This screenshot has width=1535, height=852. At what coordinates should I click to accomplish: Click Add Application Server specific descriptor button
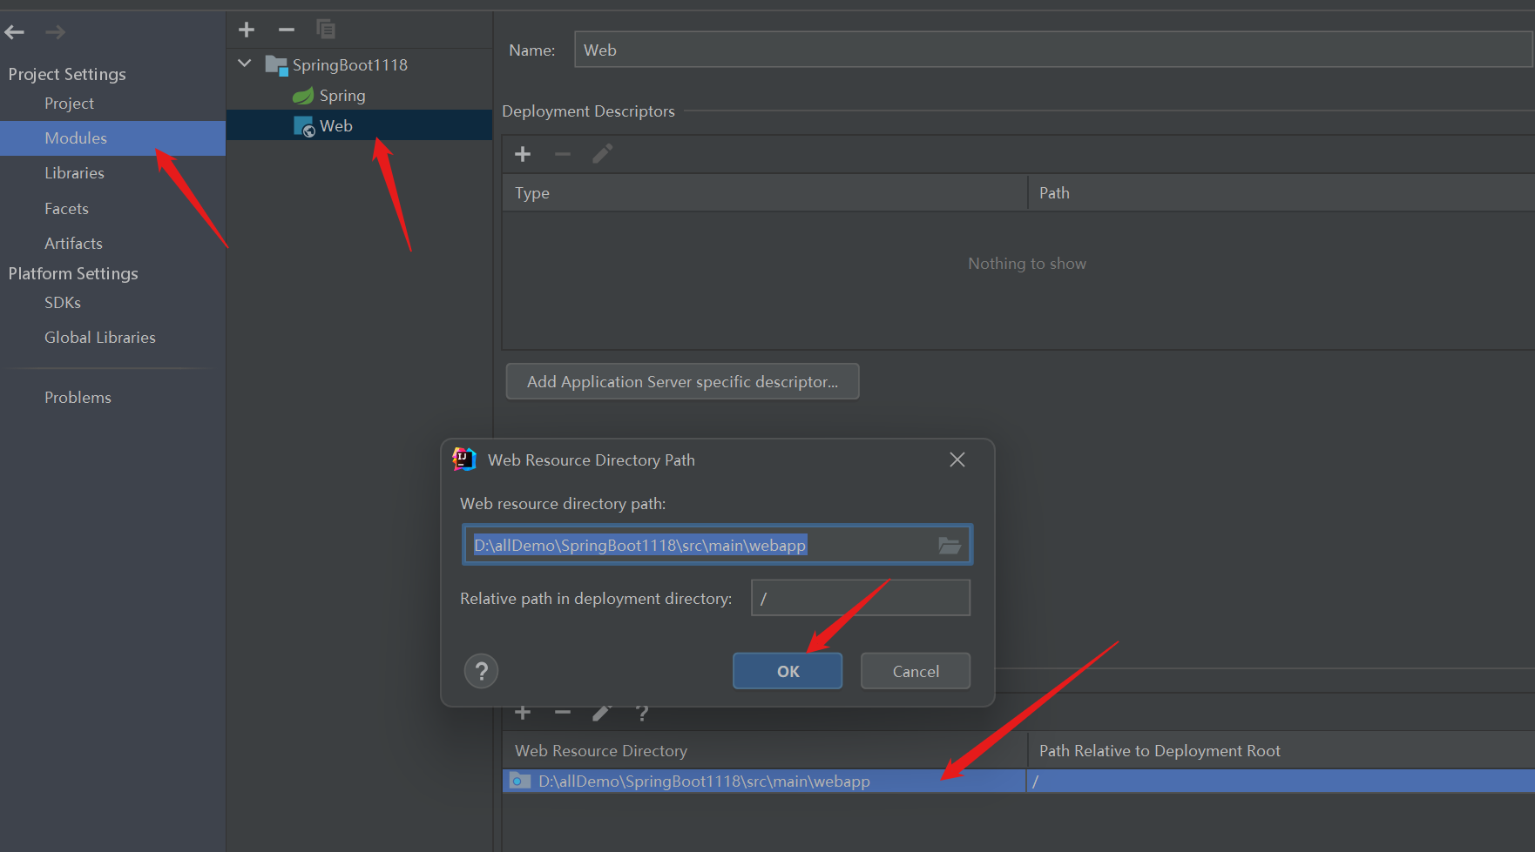682,382
